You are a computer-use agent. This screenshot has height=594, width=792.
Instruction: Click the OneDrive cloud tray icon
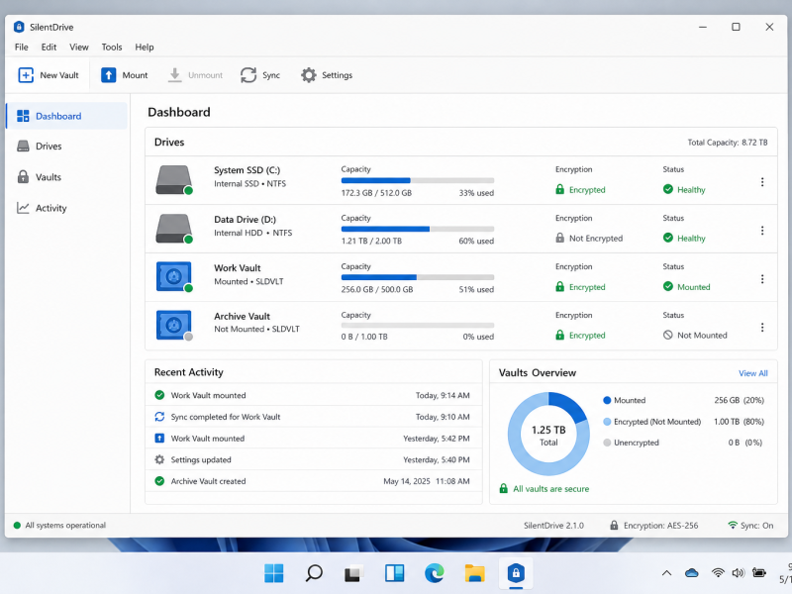(x=691, y=573)
